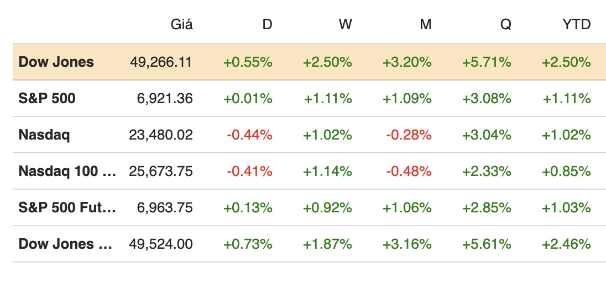Sort by the M monthly change column
Image resolution: width=606 pixels, height=289 pixels.
[425, 25]
